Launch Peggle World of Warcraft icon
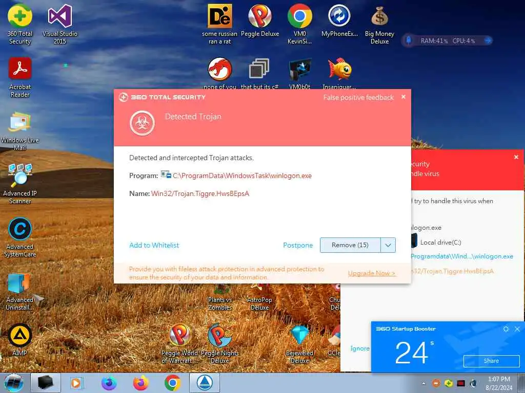The height and width of the screenshot is (393, 525). point(180,343)
